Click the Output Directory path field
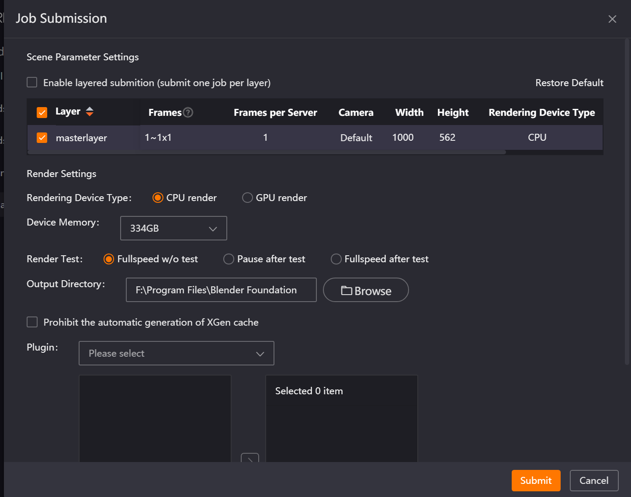The width and height of the screenshot is (631, 497). (221, 290)
